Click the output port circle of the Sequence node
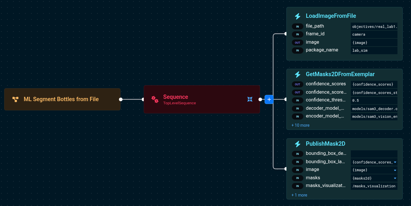Viewport: 411px width, 206px height. click(261, 99)
